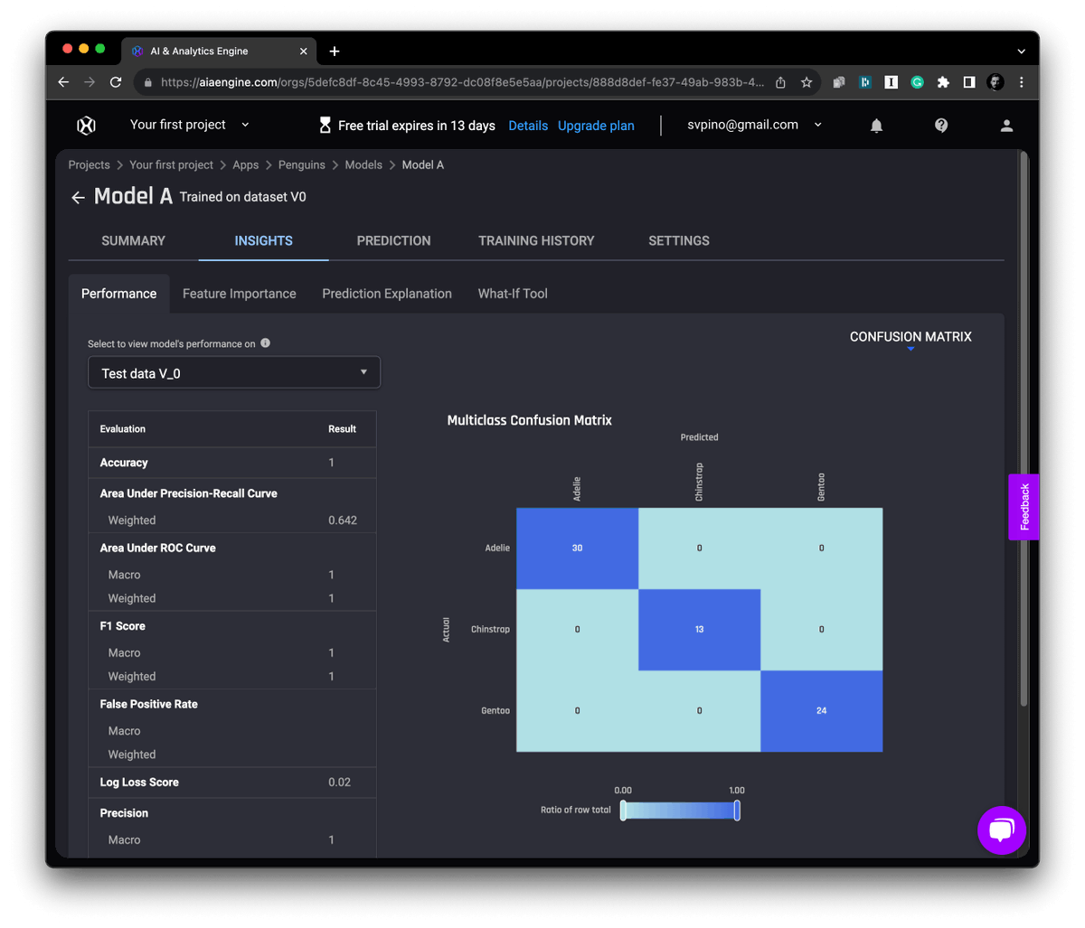
Task: Click the Adelie-Adelie cell showing 30
Action: [x=577, y=548]
